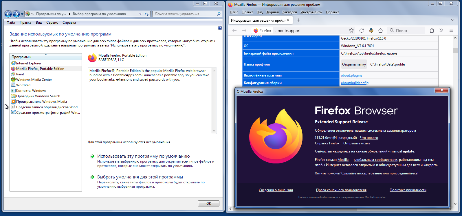Open the about:plugins link
This screenshot has width=462, height=216.
[351, 75]
